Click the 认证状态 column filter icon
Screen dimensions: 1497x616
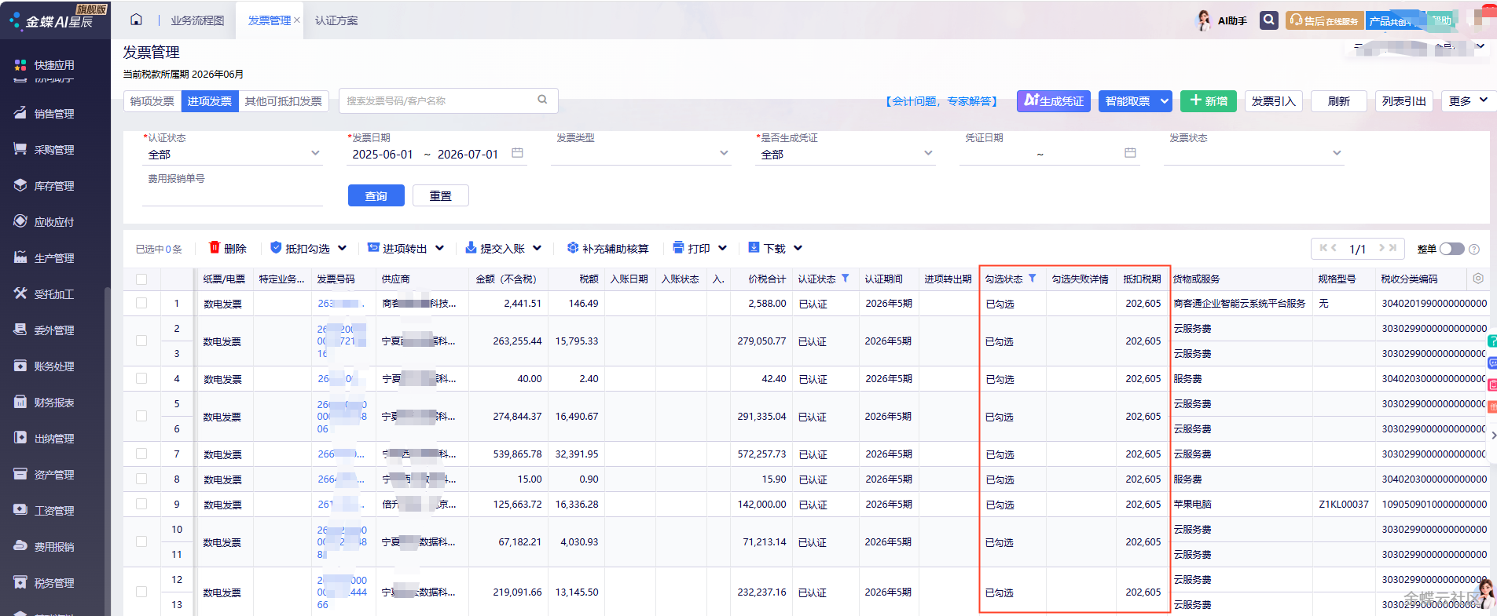point(845,278)
